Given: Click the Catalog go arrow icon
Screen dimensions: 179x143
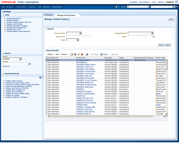Looking at the screenshot, I should tap(29, 64).
